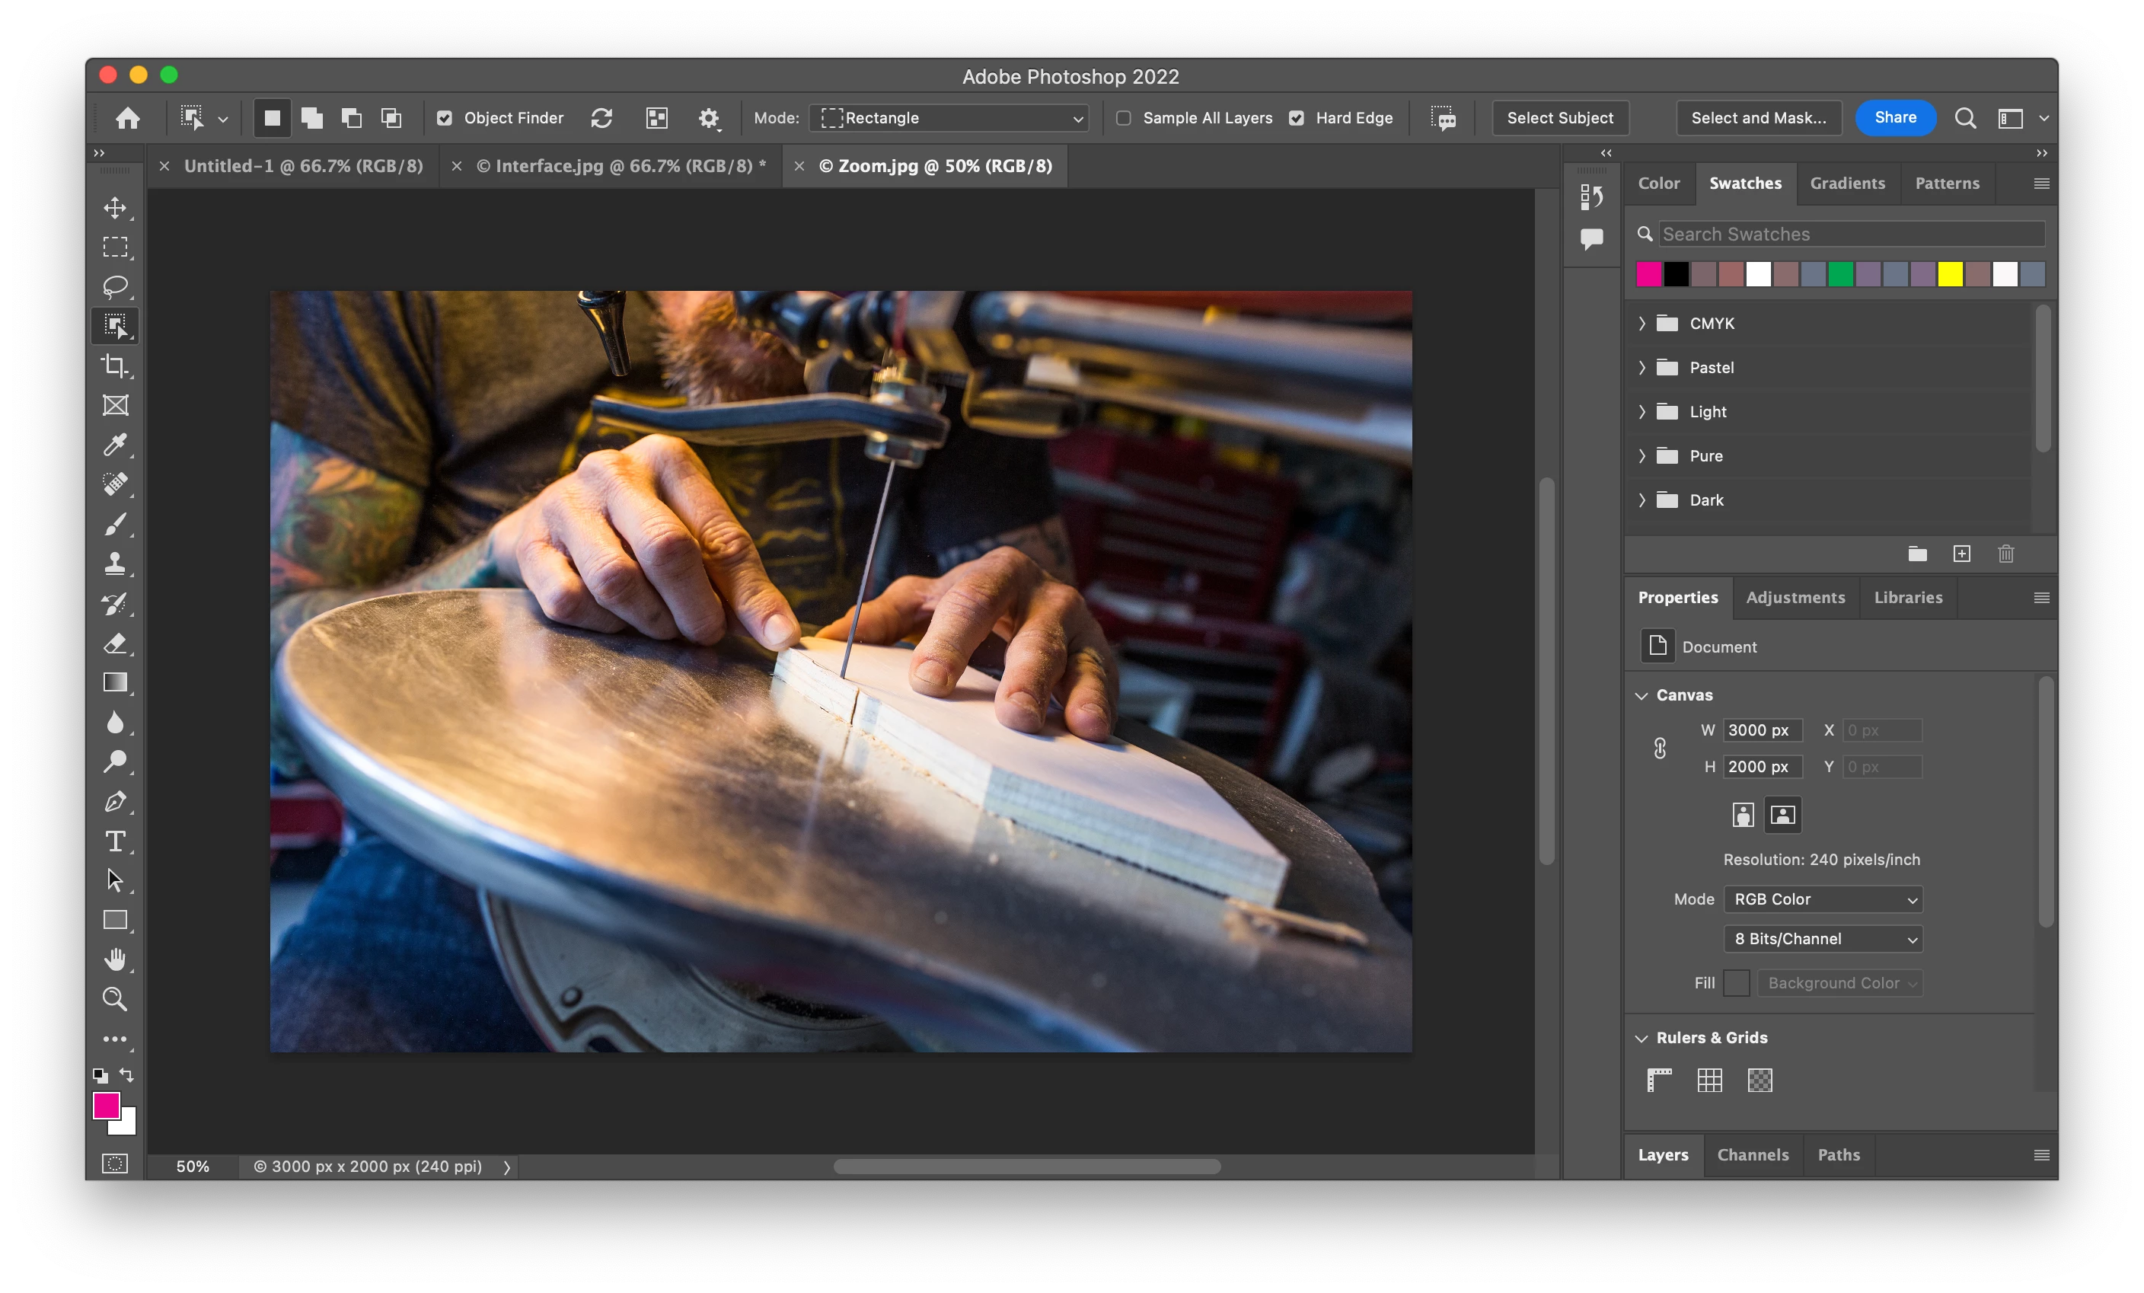
Task: Pick the yellow swatch
Action: pyautogui.click(x=1949, y=274)
